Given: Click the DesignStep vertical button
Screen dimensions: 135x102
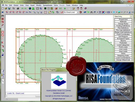Looking at the screenshot, I should pos(3,74).
